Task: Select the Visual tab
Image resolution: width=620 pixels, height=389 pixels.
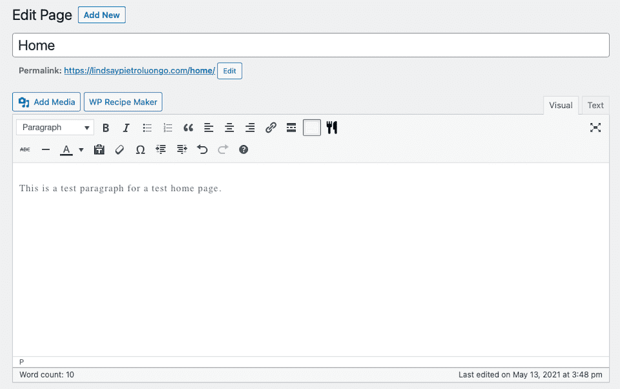Action: point(561,105)
